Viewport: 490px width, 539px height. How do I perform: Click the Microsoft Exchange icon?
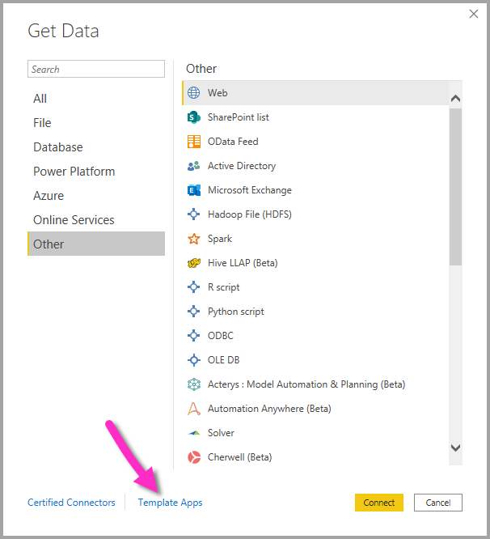tap(194, 190)
